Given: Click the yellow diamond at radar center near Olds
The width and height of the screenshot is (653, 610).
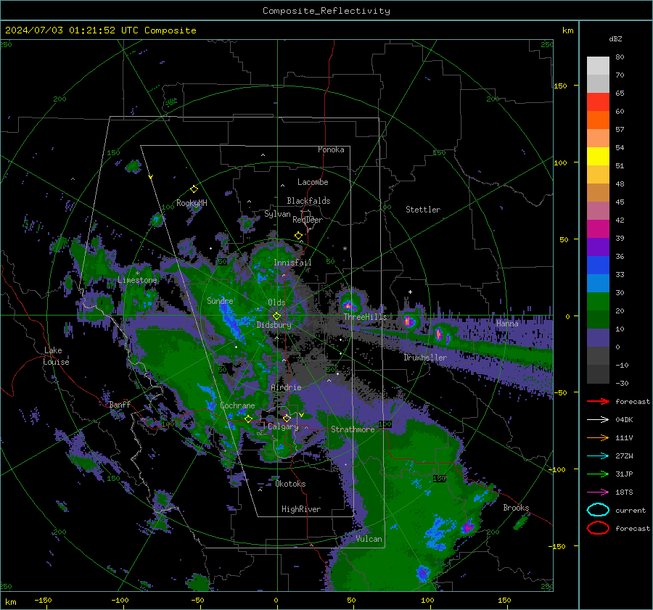Looking at the screenshot, I should [276, 316].
